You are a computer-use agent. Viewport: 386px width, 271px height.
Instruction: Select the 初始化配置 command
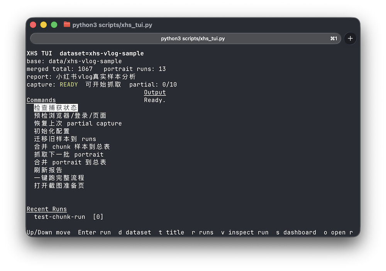pyautogui.click(x=52, y=131)
